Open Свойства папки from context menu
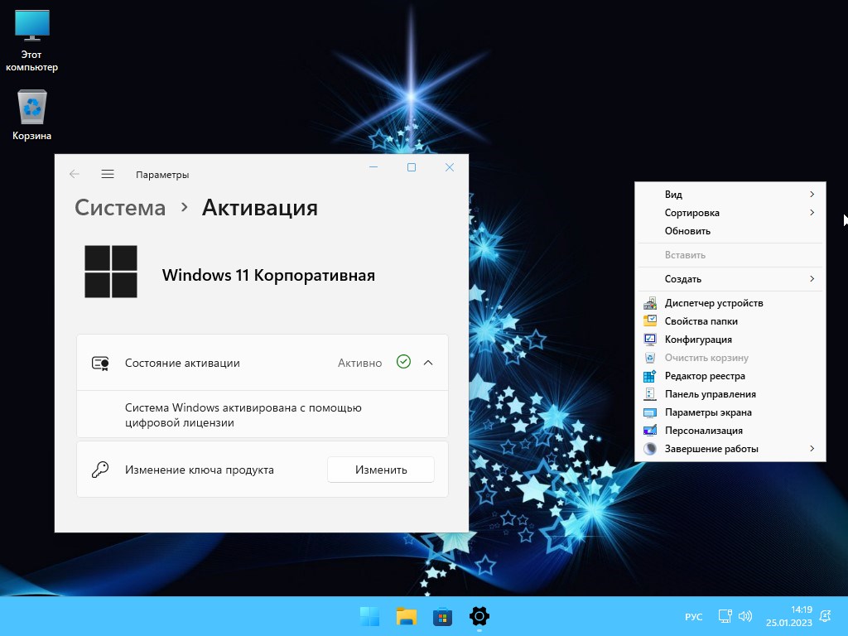Viewport: 848px width, 636px height. pos(730,321)
